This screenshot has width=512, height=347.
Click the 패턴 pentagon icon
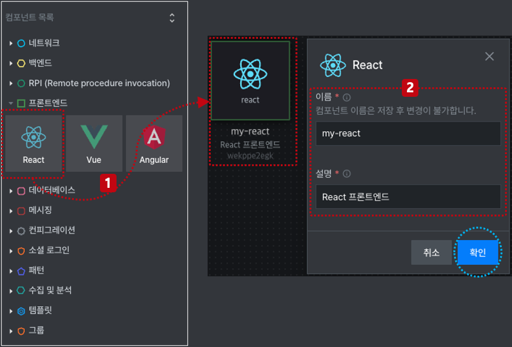[21, 271]
